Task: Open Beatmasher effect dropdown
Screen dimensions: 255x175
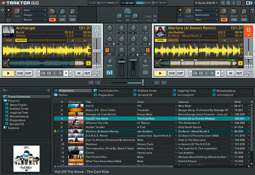Action: (206, 15)
